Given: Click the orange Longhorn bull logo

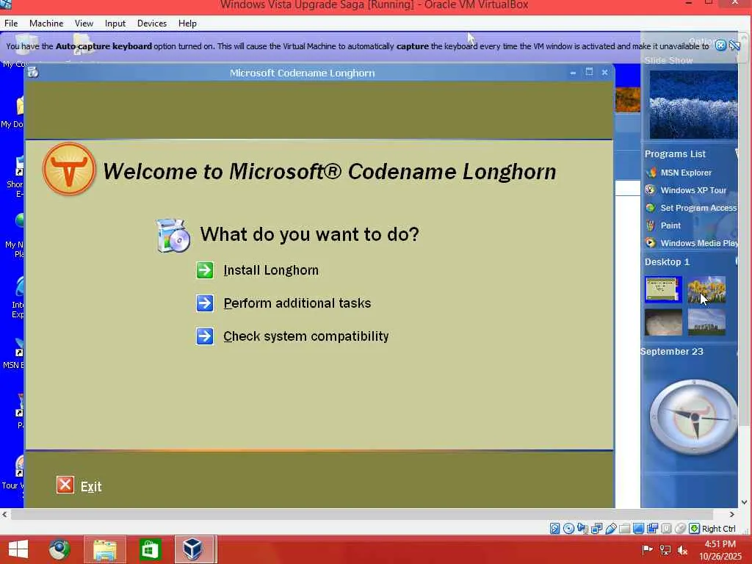Looking at the screenshot, I should 69,169.
